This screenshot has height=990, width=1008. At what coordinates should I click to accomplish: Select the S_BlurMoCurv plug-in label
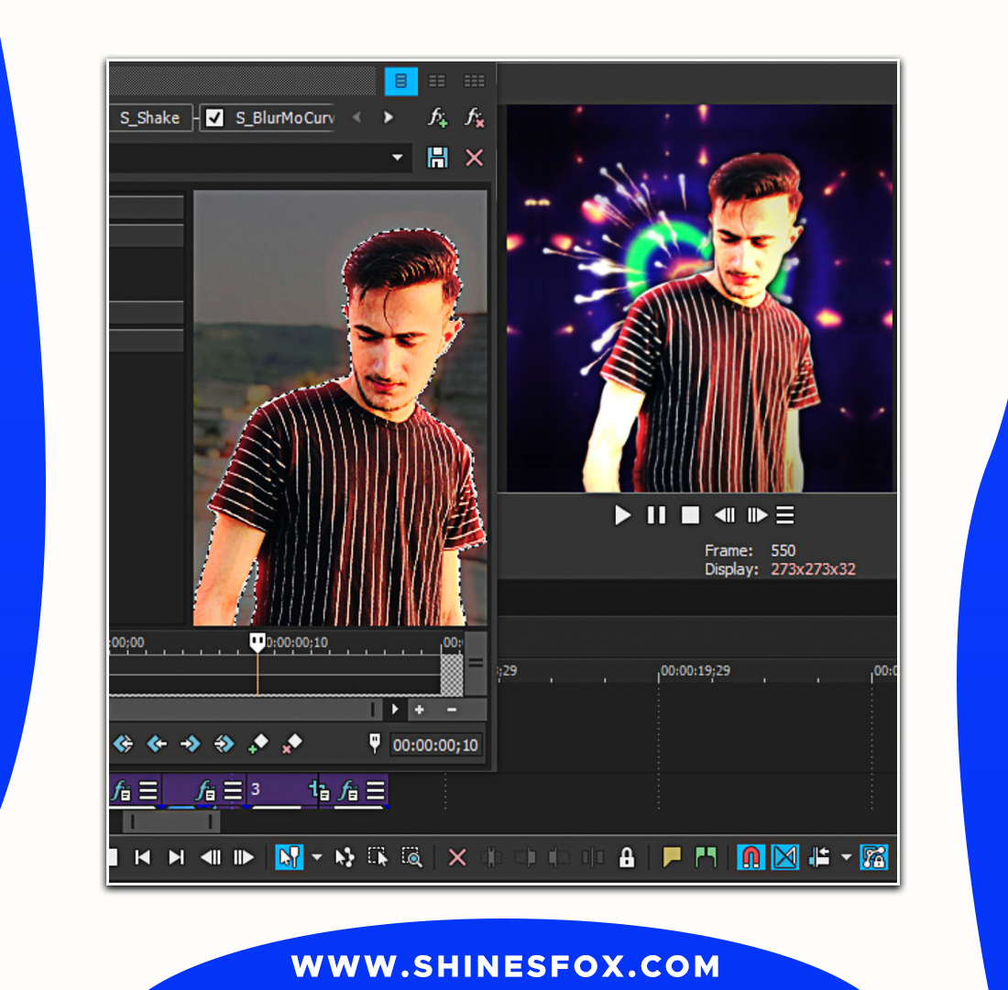[285, 118]
